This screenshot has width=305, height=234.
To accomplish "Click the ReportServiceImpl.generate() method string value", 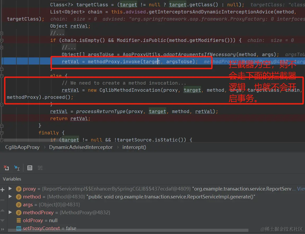I will (x=171, y=197).
